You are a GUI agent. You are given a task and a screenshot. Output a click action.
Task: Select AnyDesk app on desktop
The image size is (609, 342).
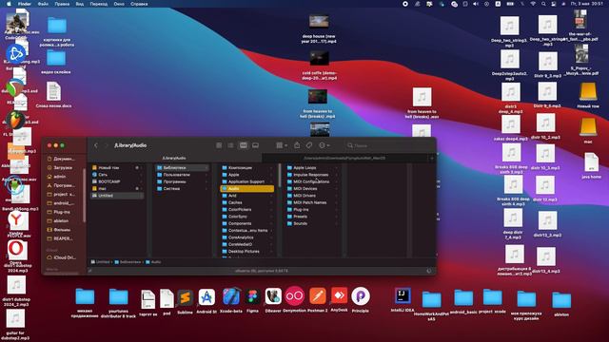[x=339, y=299]
